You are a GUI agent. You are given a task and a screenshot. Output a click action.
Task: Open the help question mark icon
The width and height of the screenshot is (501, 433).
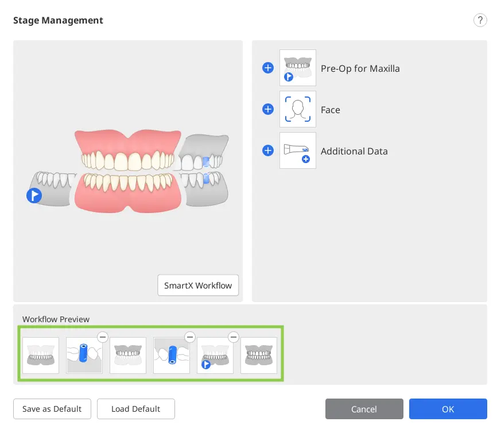pos(480,20)
